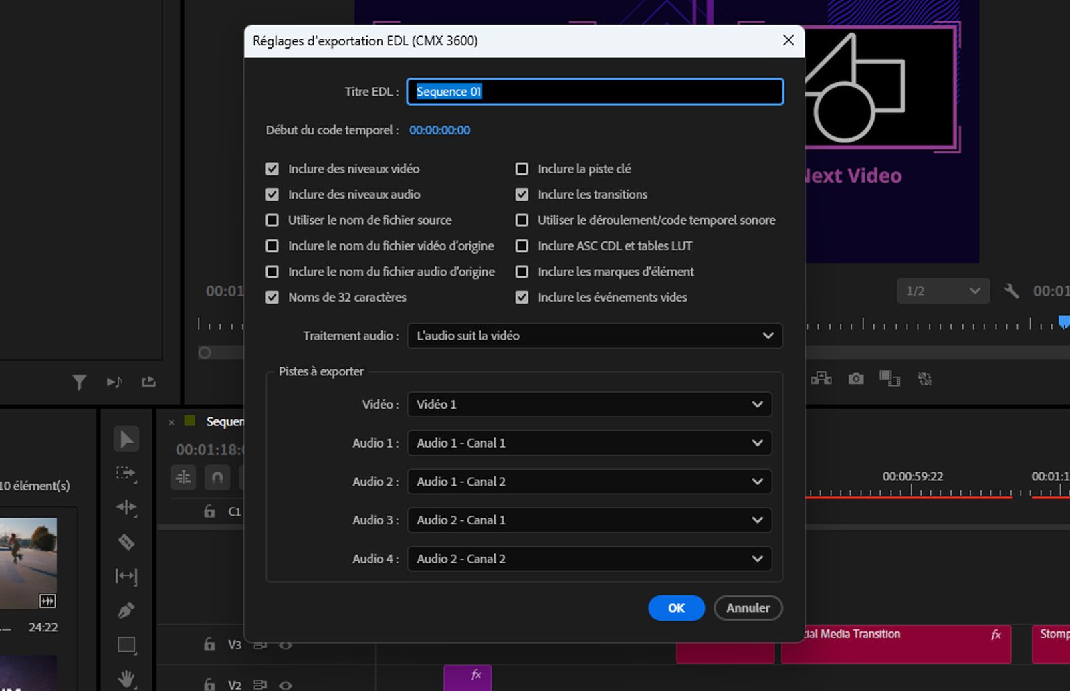Select the Rectangle tool
Viewport: 1070px width, 691px height.
(x=126, y=645)
